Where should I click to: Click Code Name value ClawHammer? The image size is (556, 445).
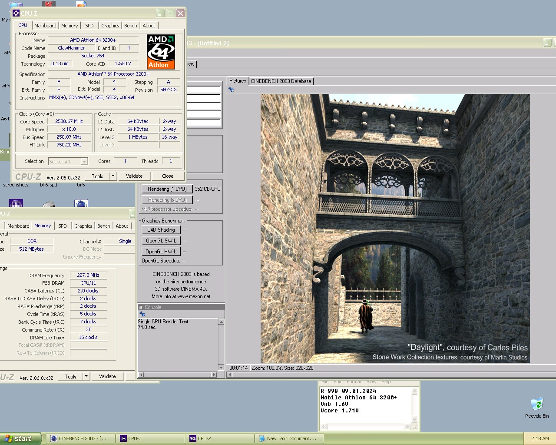71,48
